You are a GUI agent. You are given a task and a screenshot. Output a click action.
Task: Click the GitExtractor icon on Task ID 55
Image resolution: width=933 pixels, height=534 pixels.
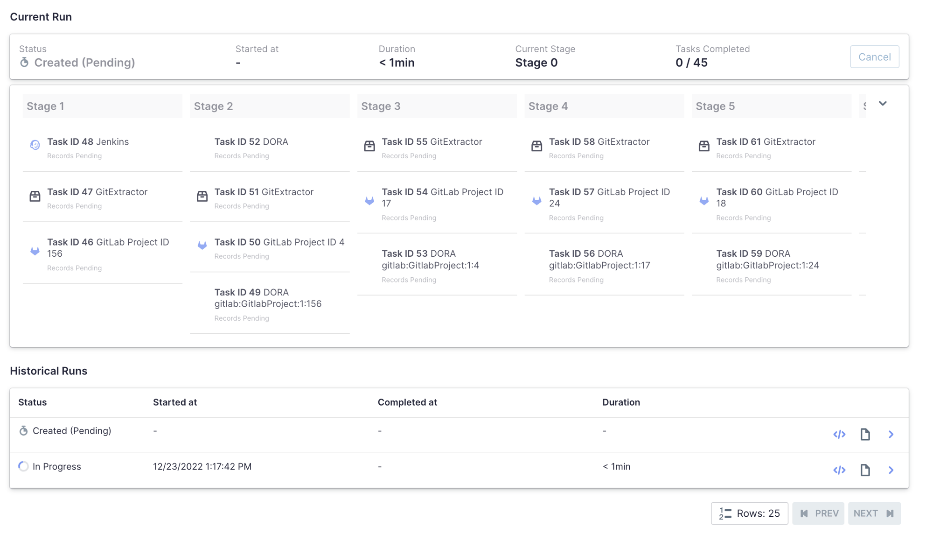369,146
